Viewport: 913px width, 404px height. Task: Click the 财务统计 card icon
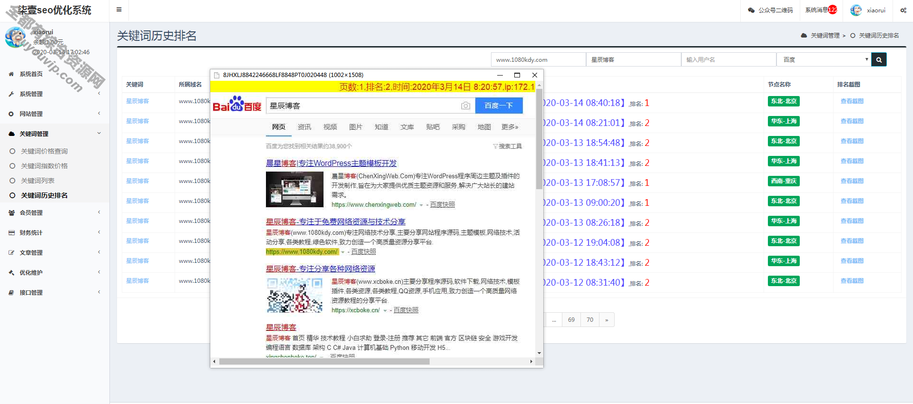11,232
